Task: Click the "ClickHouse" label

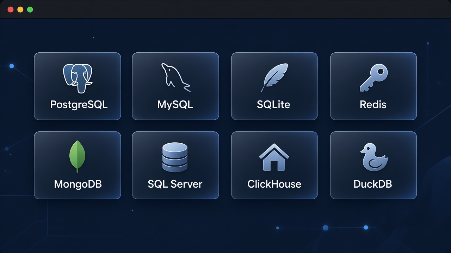Action: tap(274, 184)
